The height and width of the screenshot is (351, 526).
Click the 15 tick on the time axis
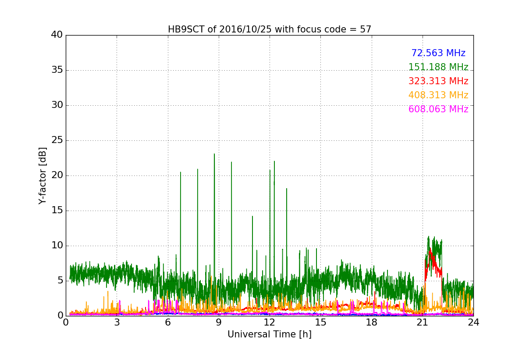click(x=320, y=322)
